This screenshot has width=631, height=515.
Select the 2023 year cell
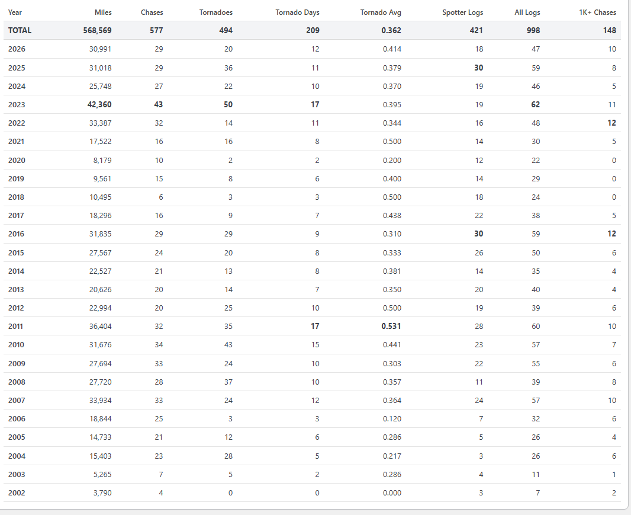coord(17,105)
